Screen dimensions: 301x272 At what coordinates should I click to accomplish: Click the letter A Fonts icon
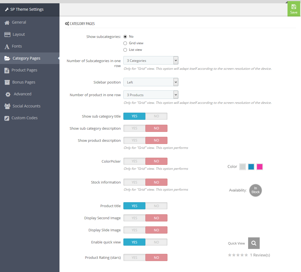pos(7,46)
